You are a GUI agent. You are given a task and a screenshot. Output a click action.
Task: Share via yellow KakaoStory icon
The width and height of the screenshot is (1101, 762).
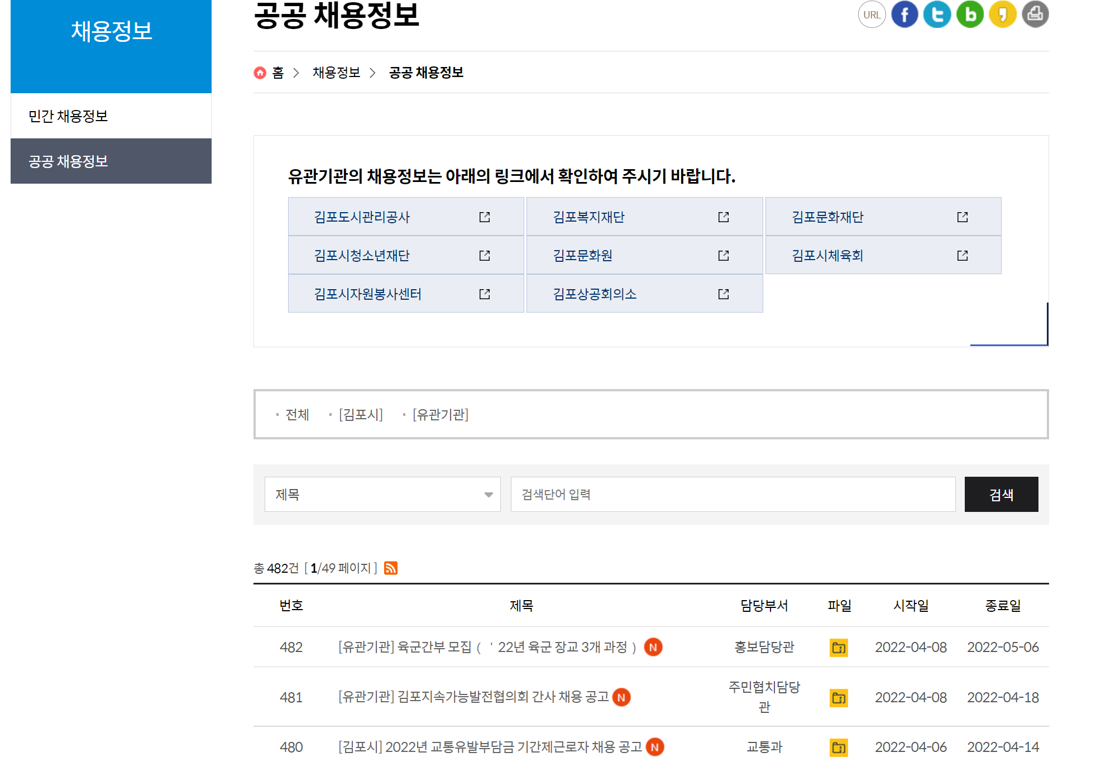pyautogui.click(x=1003, y=15)
